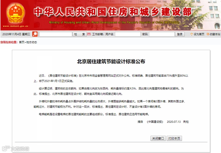Click the red envelope work mailbox icon

click(x=89, y=34)
